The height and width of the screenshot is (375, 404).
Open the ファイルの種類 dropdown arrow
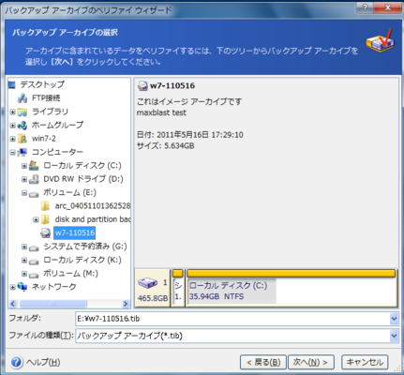point(394,336)
